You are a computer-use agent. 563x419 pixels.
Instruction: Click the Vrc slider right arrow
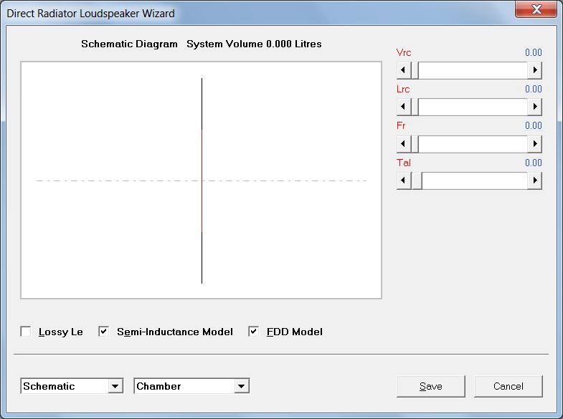[534, 70]
